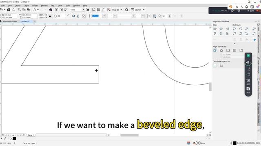Open the end arrowhead dropdown
The height and width of the screenshot is (146, 261).
click(143, 16)
